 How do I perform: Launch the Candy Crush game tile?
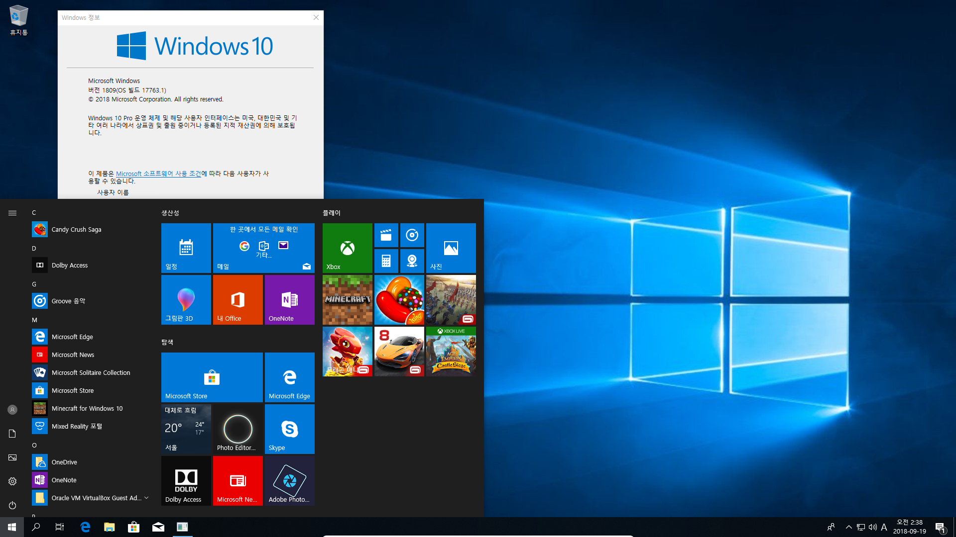(399, 300)
